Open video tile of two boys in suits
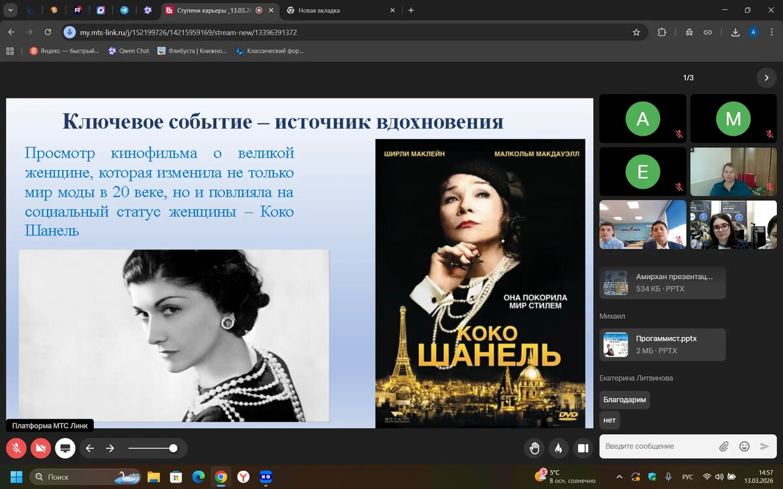The image size is (783, 489). click(643, 224)
